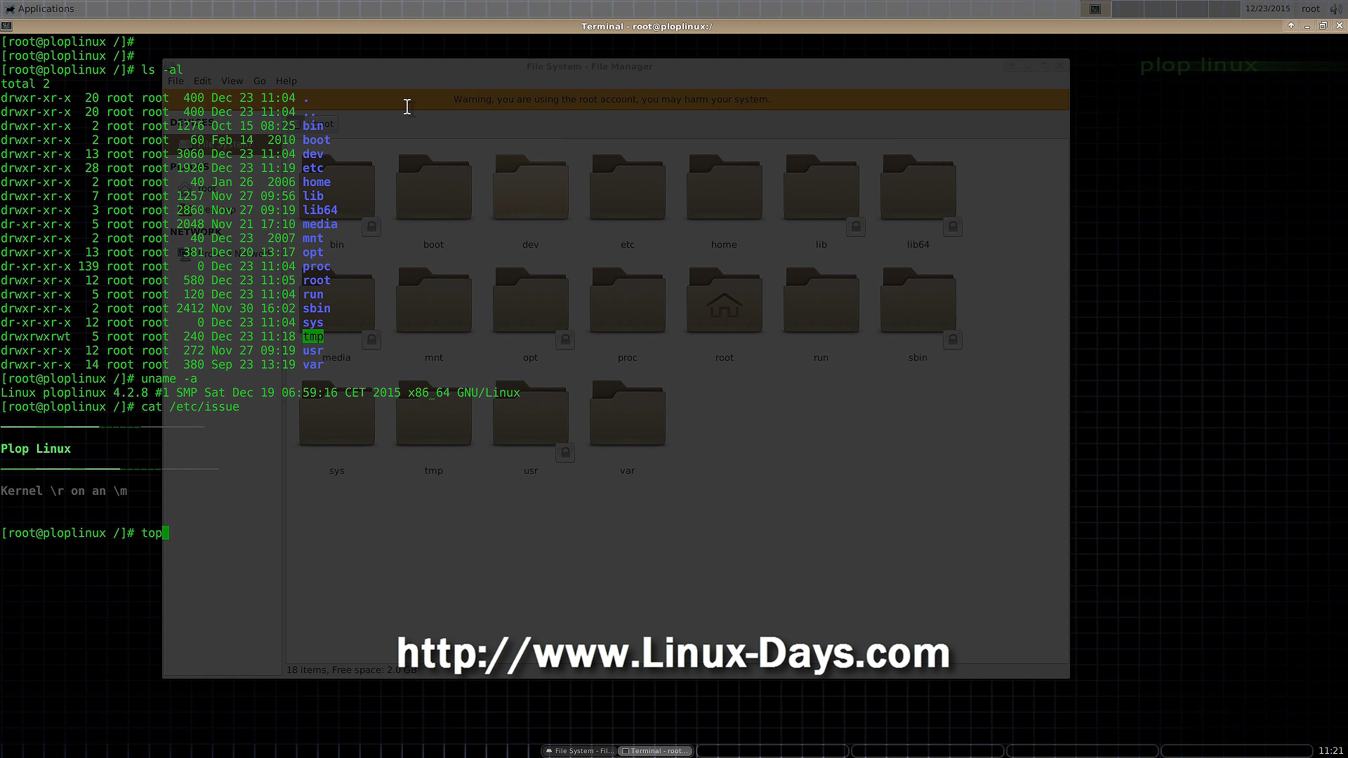Image resolution: width=1348 pixels, height=758 pixels.
Task: Open the lib64 folder in File Manager
Action: [x=918, y=188]
